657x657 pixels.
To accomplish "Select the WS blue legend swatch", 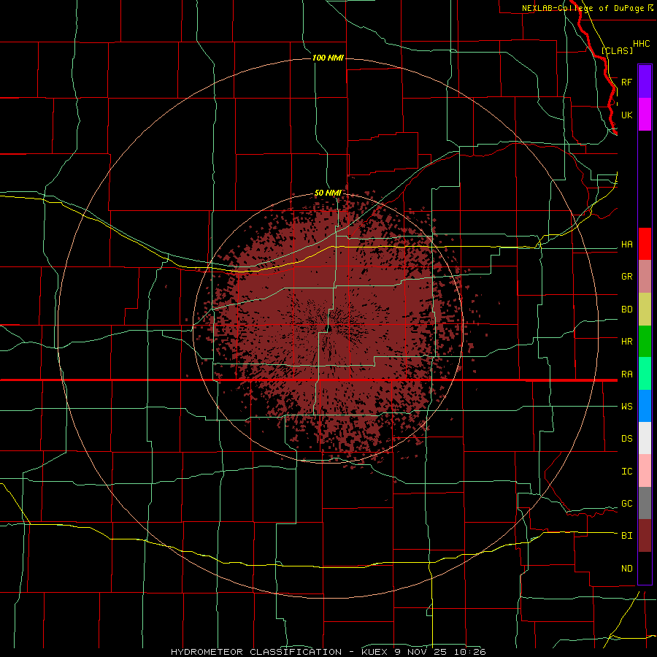I will [645, 406].
